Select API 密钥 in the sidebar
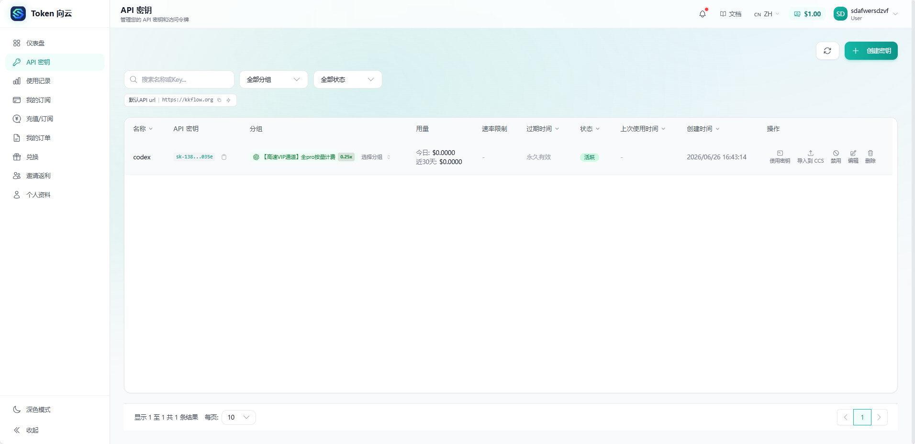This screenshot has width=915, height=444. [x=55, y=62]
